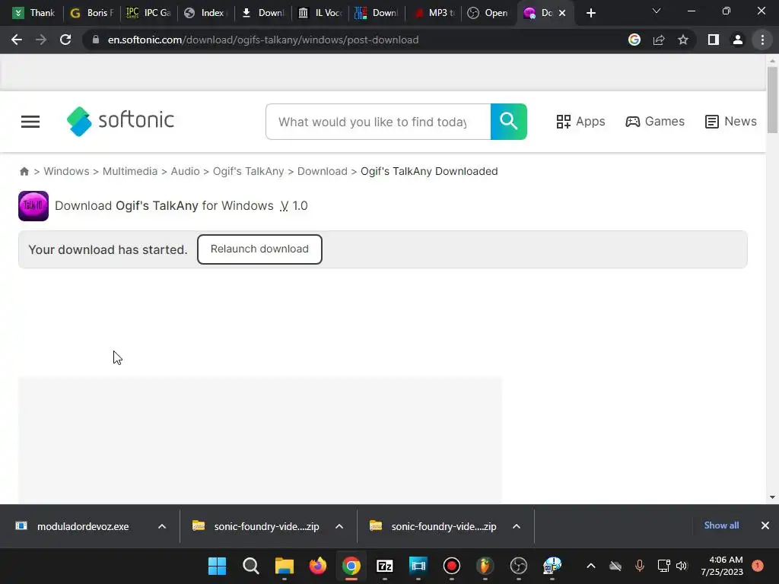
Task: Close the active Softonic tab
Action: click(562, 13)
